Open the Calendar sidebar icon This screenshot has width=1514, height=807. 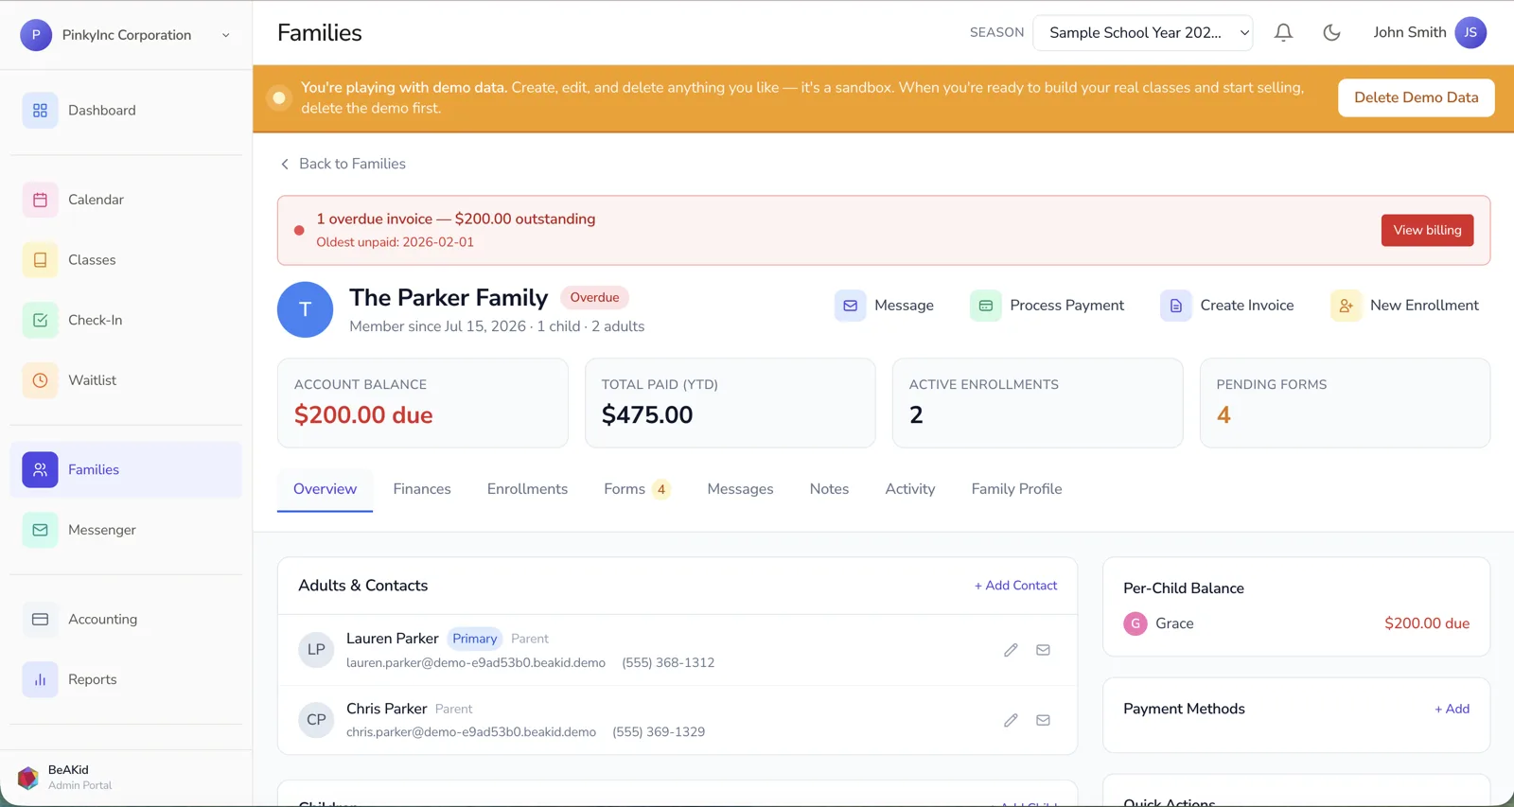40,200
